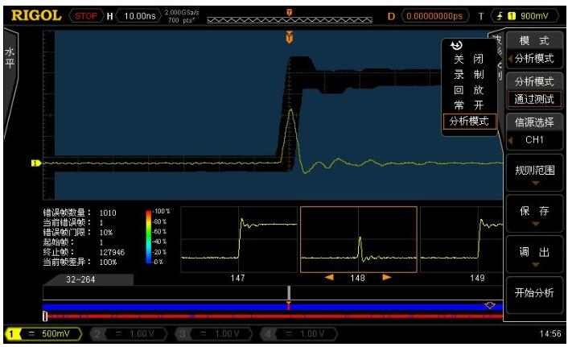
Task: Choose 回放 from the mode popup
Action: tap(468, 90)
